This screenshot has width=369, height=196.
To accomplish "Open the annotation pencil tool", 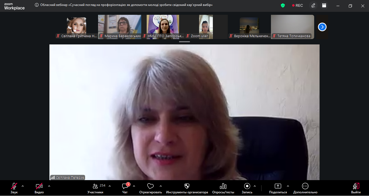I will [x=313, y=5].
